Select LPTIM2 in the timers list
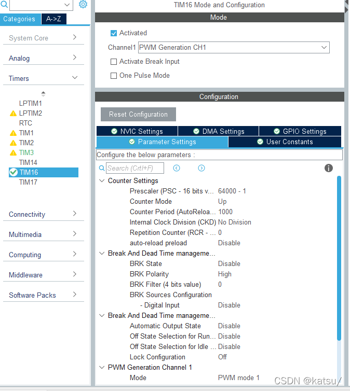The height and width of the screenshot is (391, 350). [31, 113]
